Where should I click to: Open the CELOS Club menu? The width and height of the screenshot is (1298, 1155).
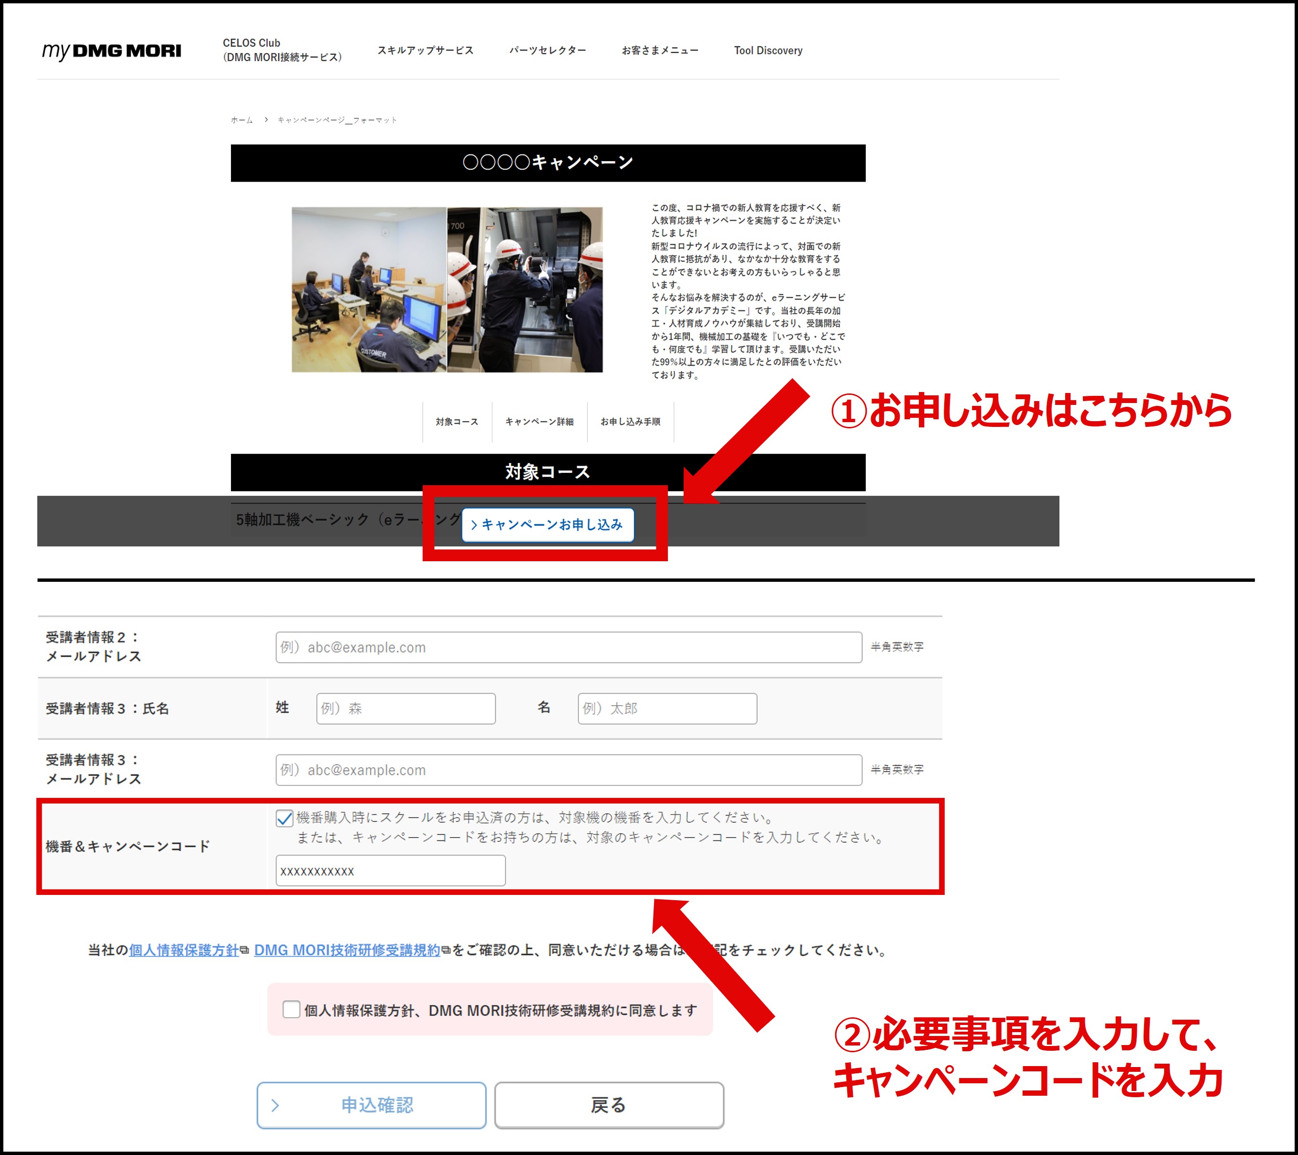tap(283, 50)
